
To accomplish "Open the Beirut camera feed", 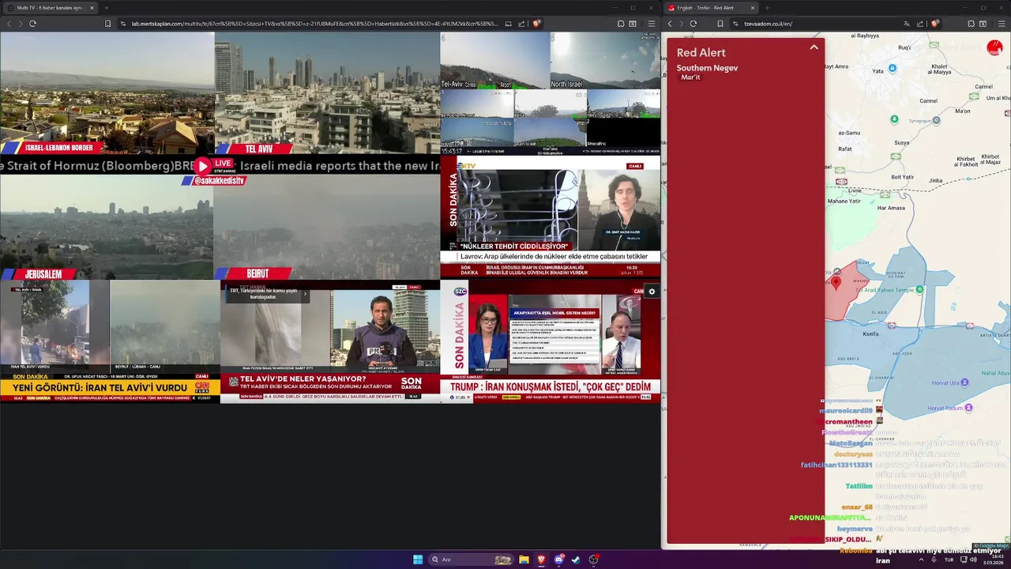I will pos(326,227).
